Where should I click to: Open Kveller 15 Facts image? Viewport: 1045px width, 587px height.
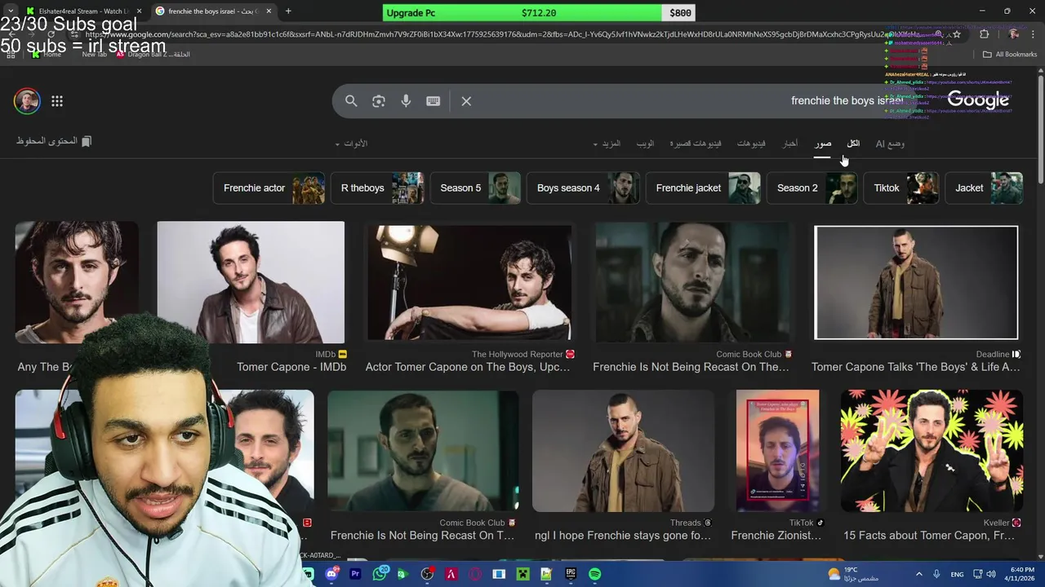[932, 451]
